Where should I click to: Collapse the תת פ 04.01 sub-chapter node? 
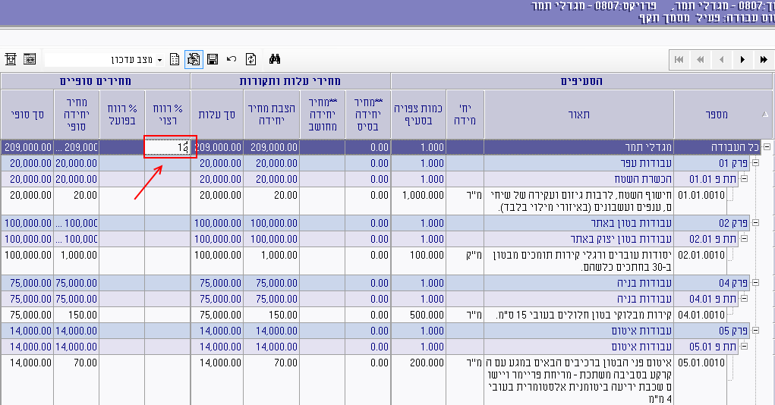pos(744,300)
